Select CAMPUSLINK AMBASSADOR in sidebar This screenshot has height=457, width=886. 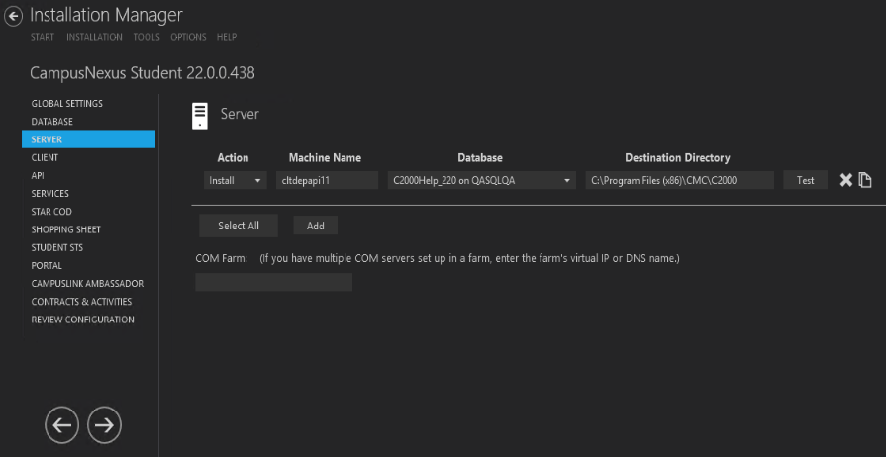pyautogui.click(x=89, y=284)
